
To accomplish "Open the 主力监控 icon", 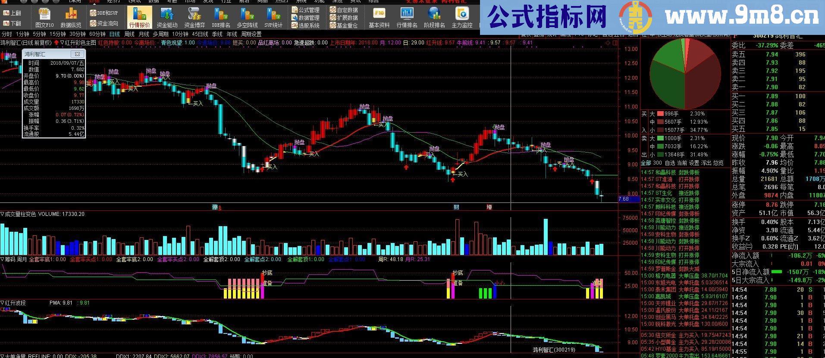I will [462, 18].
